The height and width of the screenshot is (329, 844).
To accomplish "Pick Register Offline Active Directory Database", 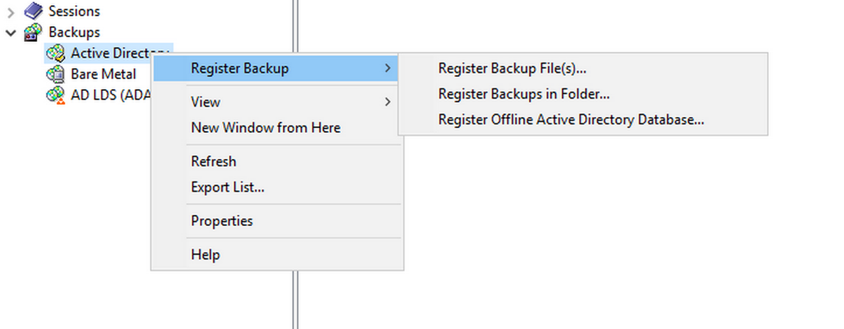I will pos(571,120).
